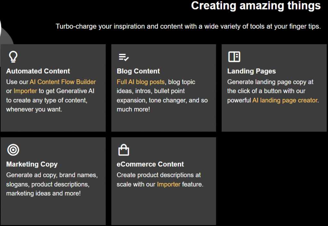Viewport: 328px width, 226px height.
Task: Click the Turbo-charge your inspiration subtitle text
Action: coord(188,26)
